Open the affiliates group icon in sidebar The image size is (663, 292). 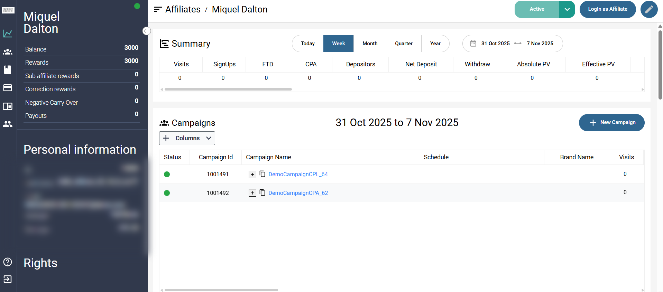(8, 52)
